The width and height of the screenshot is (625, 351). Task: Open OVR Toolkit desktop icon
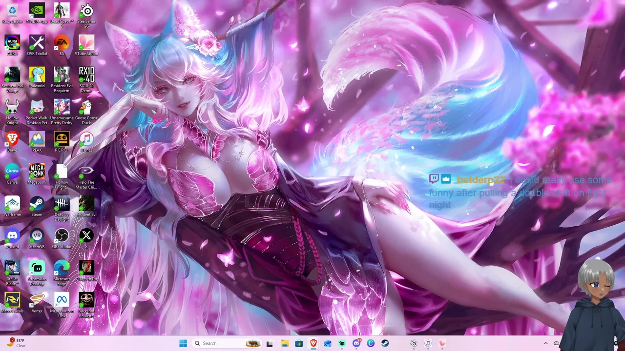tap(37, 45)
